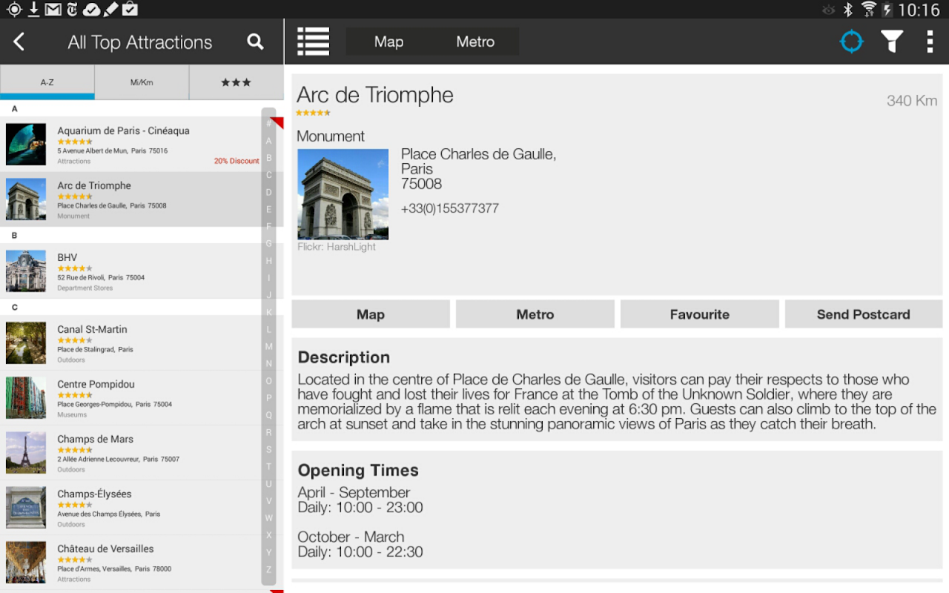Switch to the Map top tab
The width and height of the screenshot is (949, 593).
click(x=388, y=42)
